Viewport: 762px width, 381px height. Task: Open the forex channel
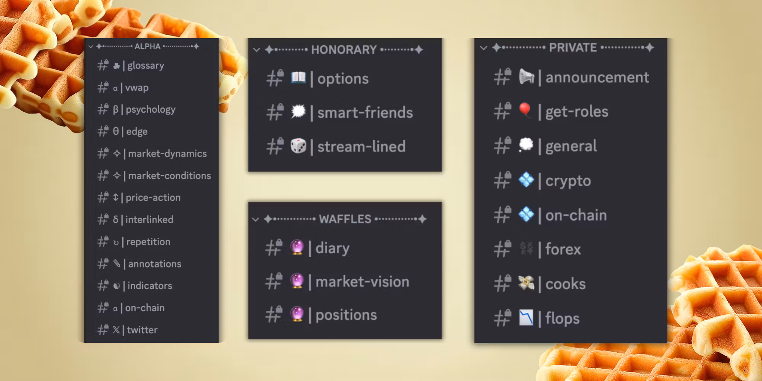coord(563,250)
